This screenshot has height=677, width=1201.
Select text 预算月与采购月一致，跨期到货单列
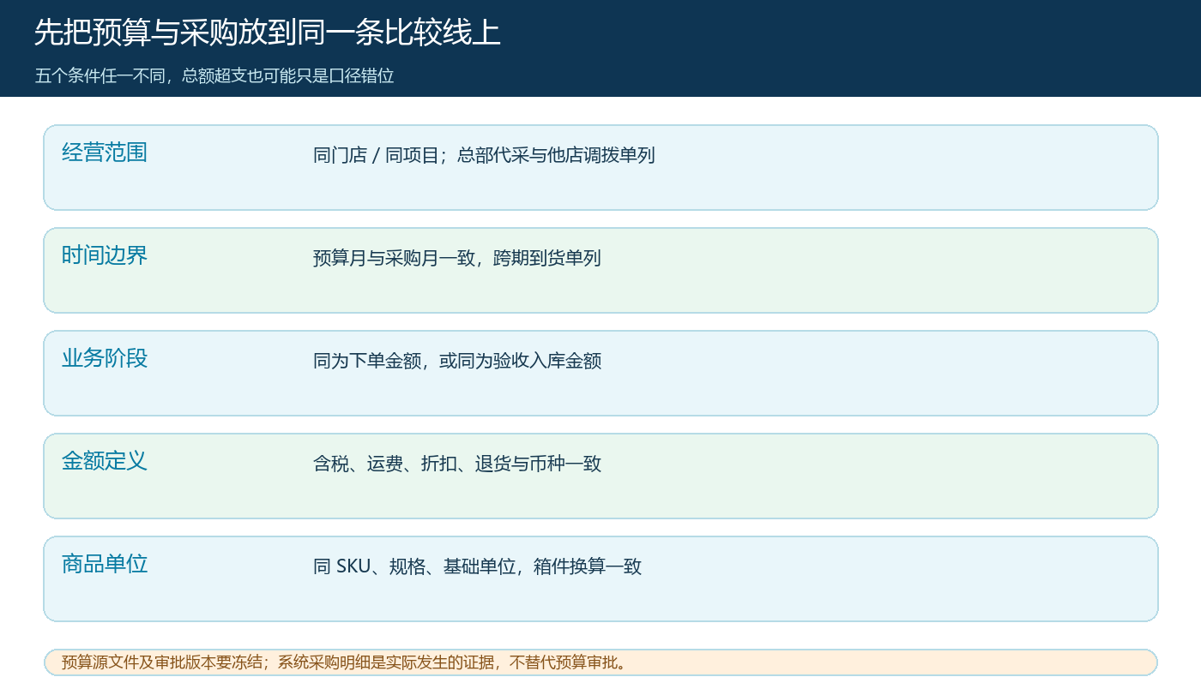tap(457, 258)
